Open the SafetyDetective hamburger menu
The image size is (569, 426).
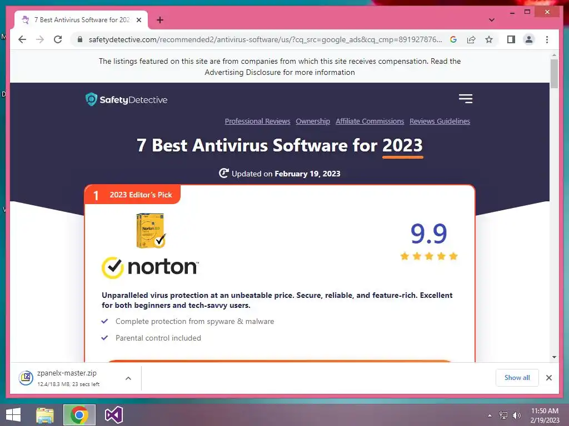click(x=465, y=99)
